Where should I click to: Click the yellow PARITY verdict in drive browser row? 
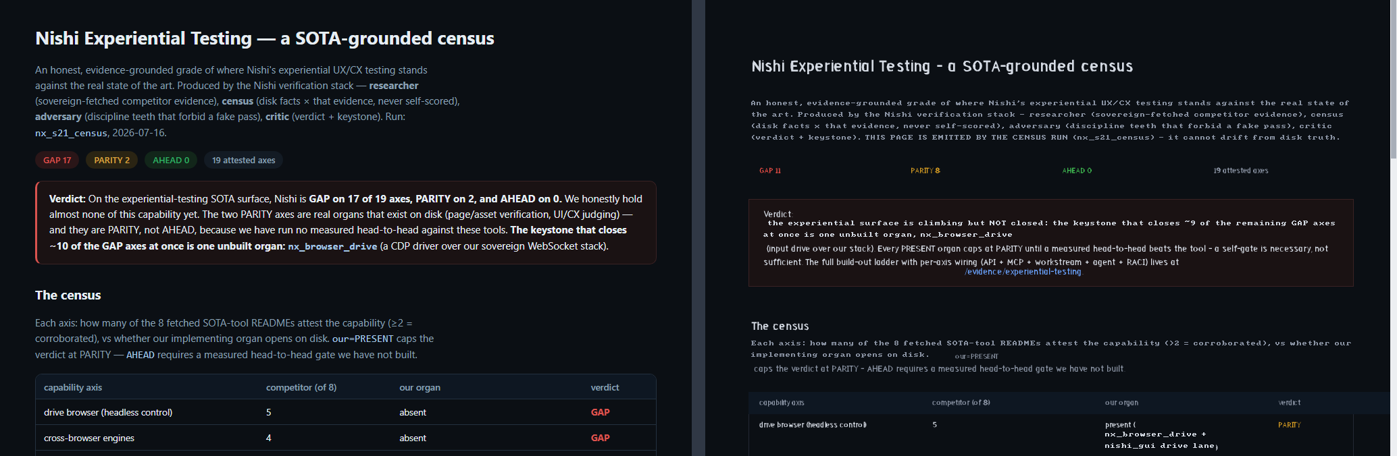(x=1290, y=425)
